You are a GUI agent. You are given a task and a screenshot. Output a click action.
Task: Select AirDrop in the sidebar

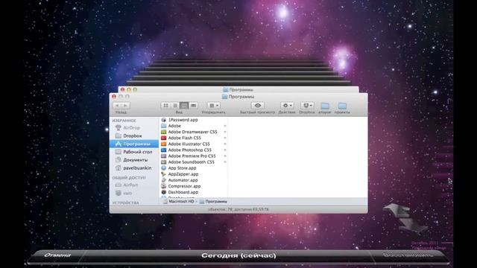[x=134, y=128]
